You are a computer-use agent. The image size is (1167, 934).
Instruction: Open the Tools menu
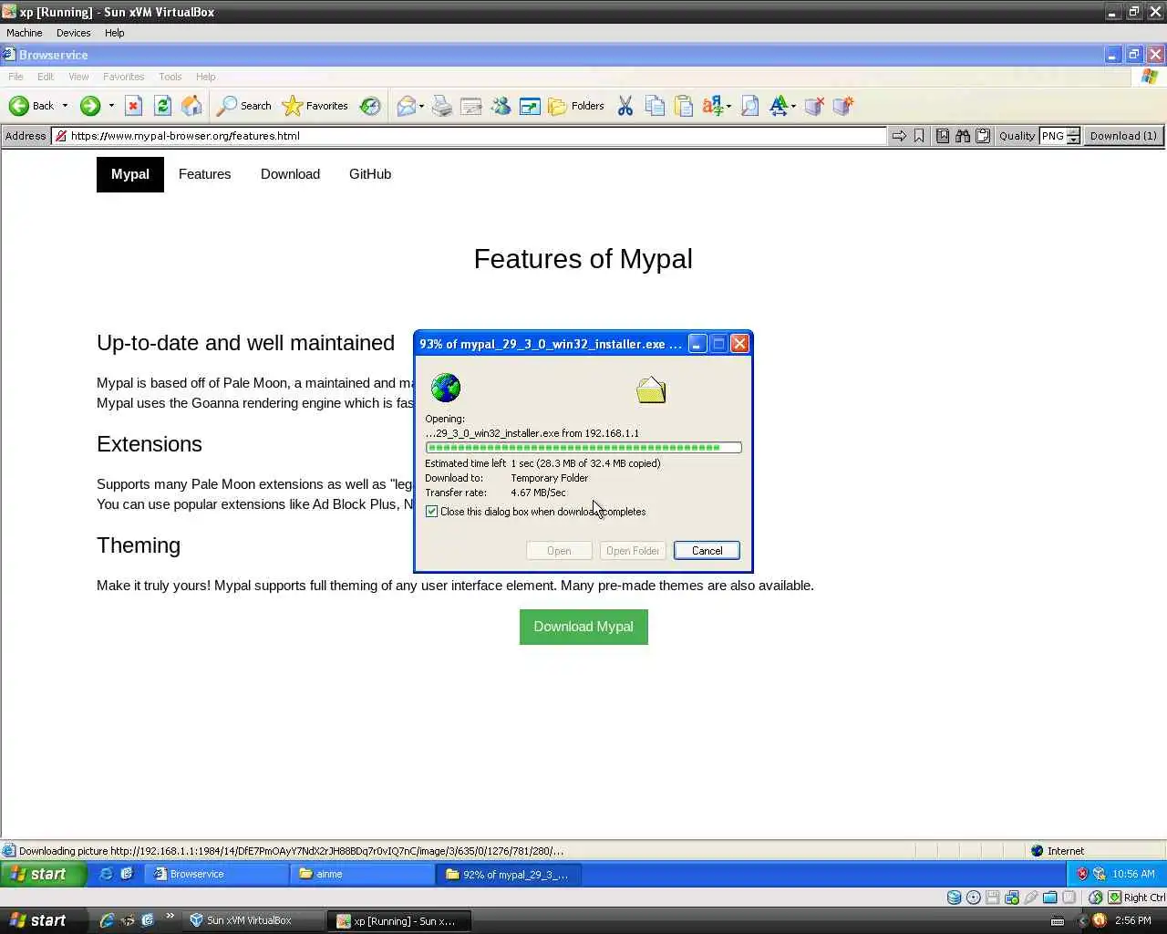pyautogui.click(x=170, y=77)
